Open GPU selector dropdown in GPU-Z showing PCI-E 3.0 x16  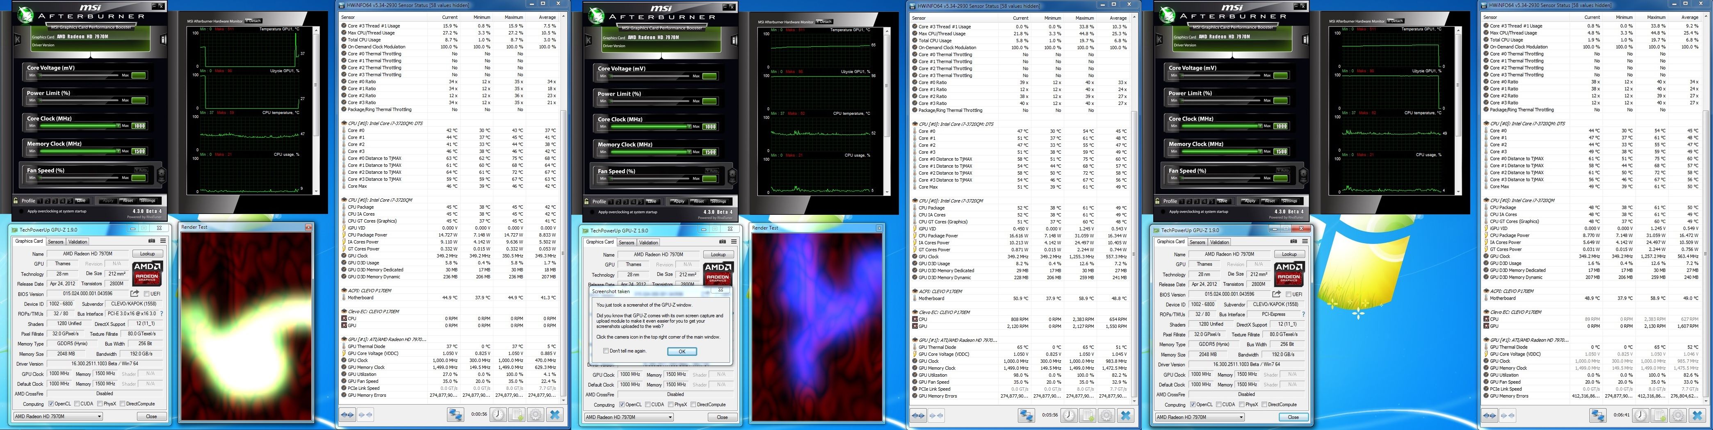pyautogui.click(x=59, y=416)
